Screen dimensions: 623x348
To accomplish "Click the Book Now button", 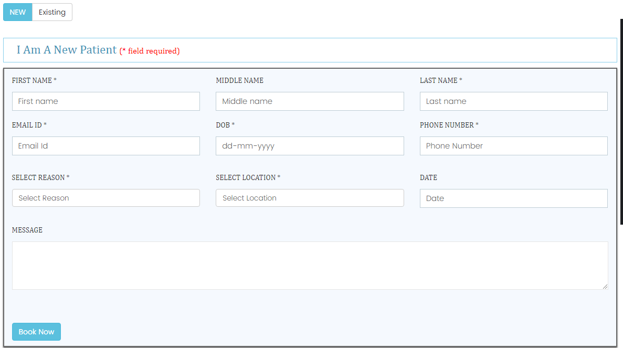I will click(36, 332).
